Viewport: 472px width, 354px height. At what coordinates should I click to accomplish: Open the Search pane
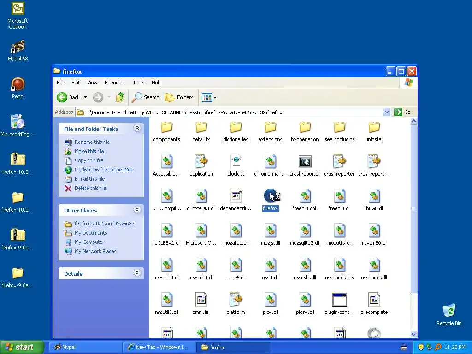coord(146,97)
